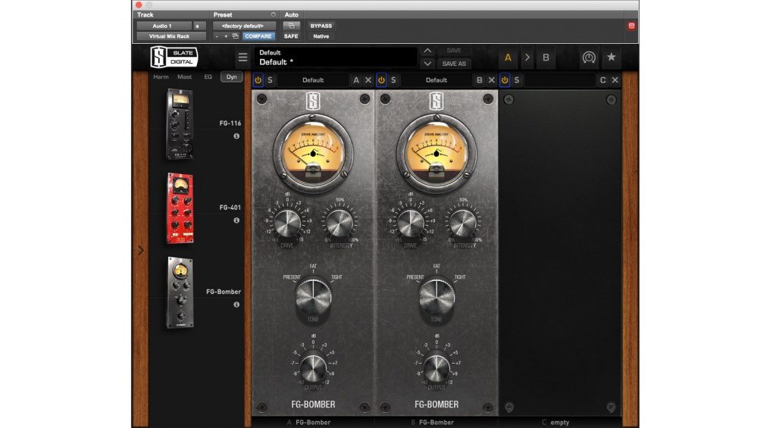Switch to the Dyn module tab
This screenshot has width=776, height=428.
click(231, 77)
